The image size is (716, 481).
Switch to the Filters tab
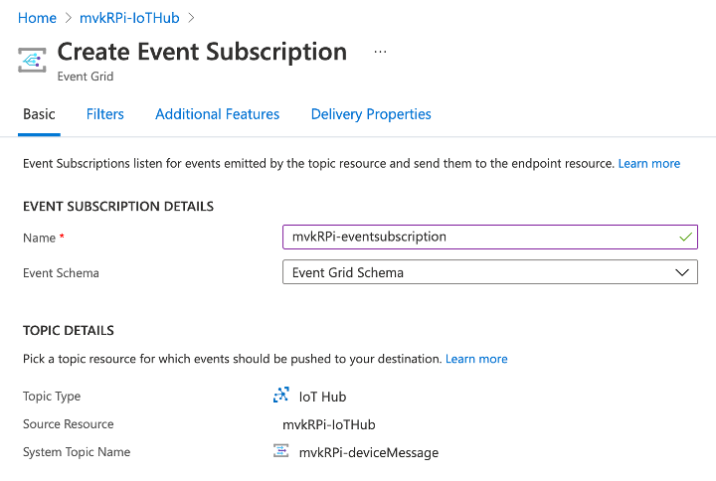(x=105, y=114)
